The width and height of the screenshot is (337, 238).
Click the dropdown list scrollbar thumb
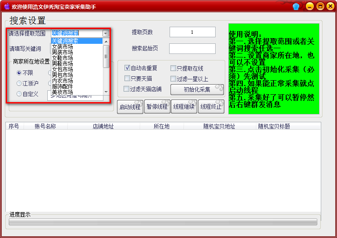106,57
